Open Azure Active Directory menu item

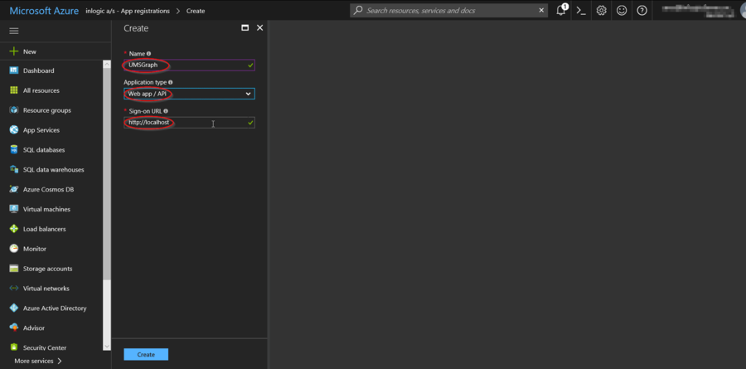(x=54, y=308)
